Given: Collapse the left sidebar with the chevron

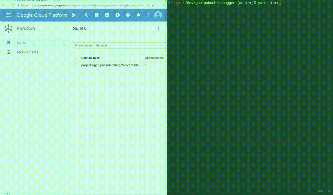Looking at the screenshot, I should [x=8, y=193].
